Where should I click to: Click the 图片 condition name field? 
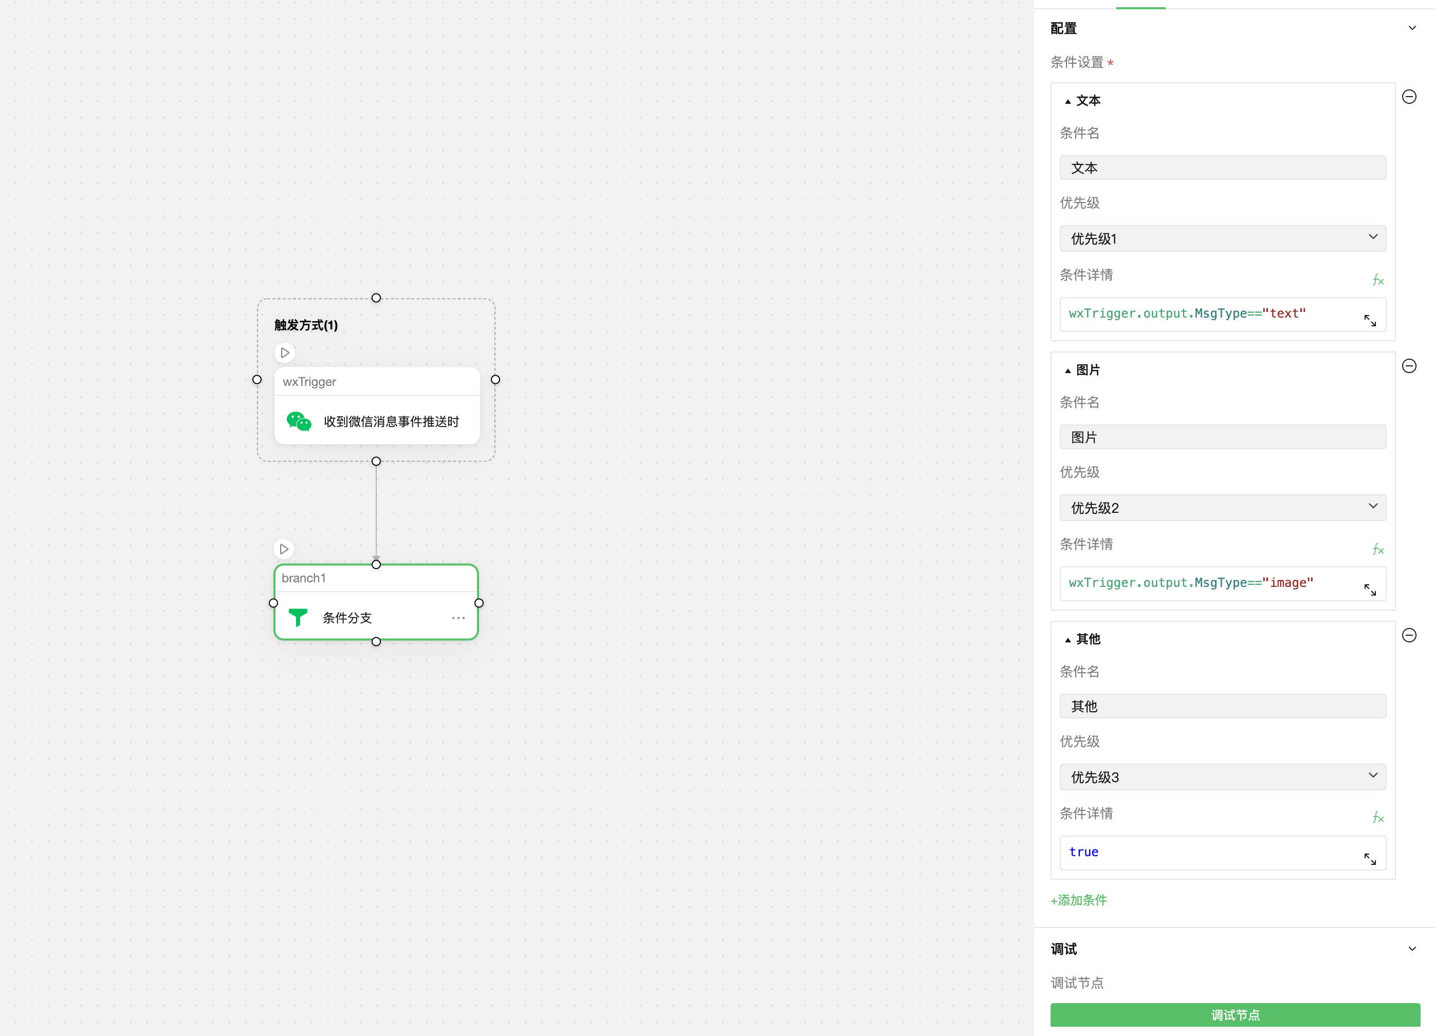coord(1222,437)
